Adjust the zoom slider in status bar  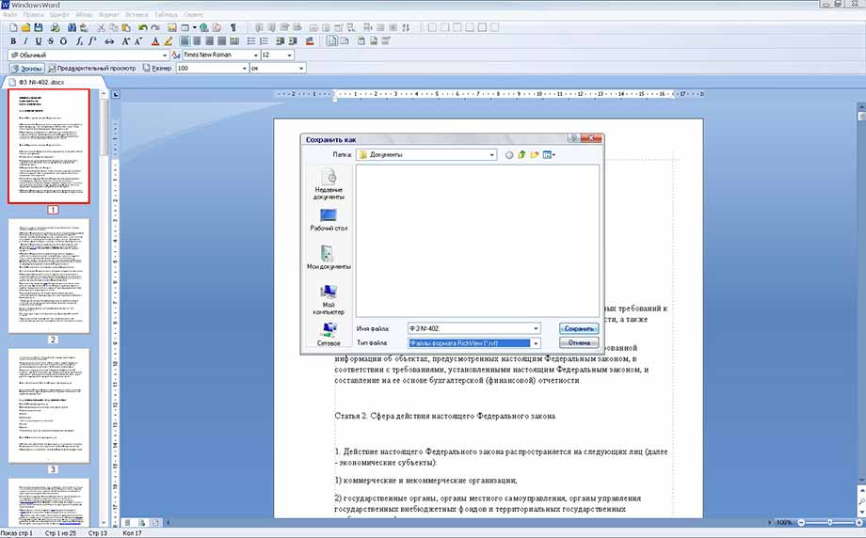tap(829, 523)
